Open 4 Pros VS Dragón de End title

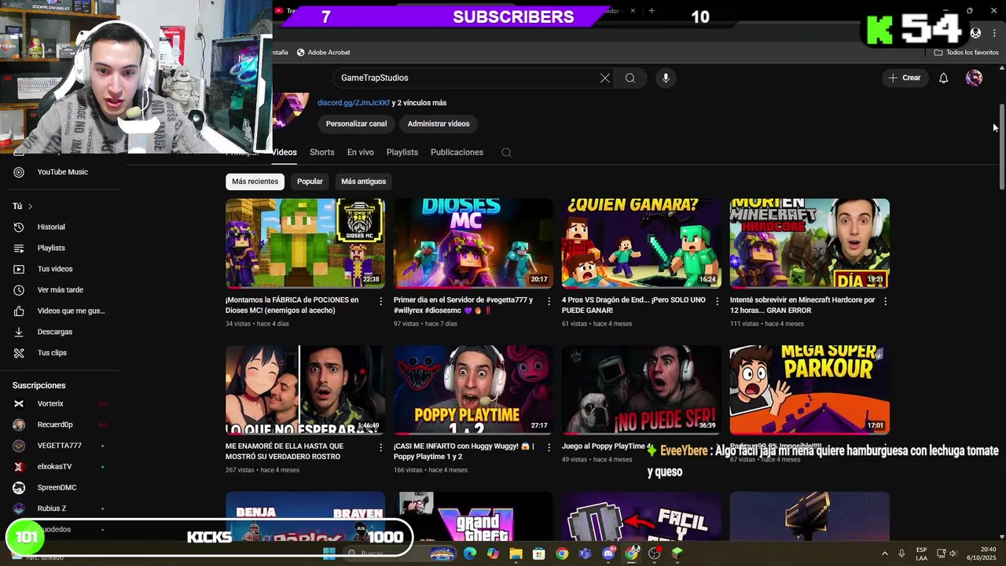(x=633, y=305)
